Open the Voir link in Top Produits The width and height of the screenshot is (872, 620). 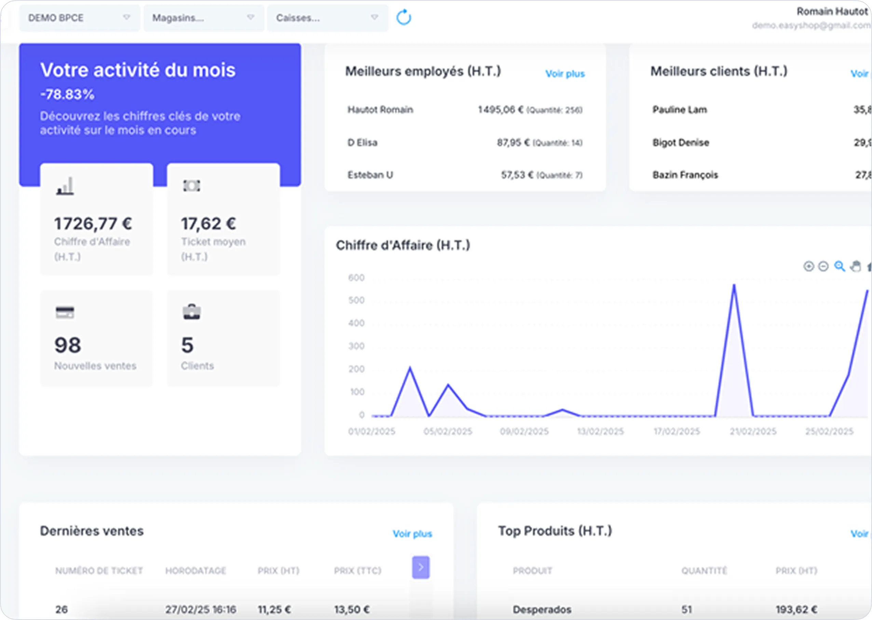(x=859, y=534)
